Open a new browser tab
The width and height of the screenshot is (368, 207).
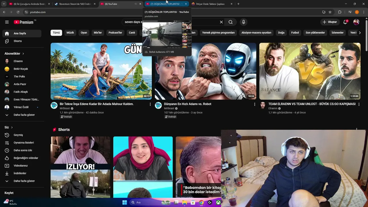238,4
